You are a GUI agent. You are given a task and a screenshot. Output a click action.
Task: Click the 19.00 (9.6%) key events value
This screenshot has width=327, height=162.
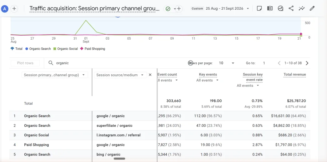[x=211, y=145]
